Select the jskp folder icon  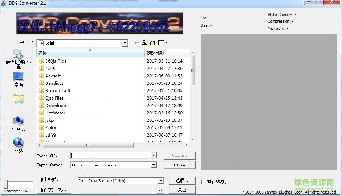coord(41,120)
